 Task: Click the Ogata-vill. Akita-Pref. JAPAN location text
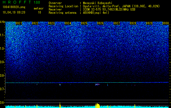pos(121,6)
